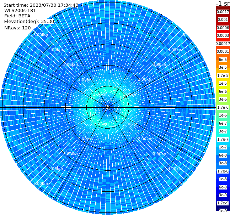The height and width of the screenshot is (215, 230).
Task: Select the 1e-6 color bar label
Action: click(223, 115)
